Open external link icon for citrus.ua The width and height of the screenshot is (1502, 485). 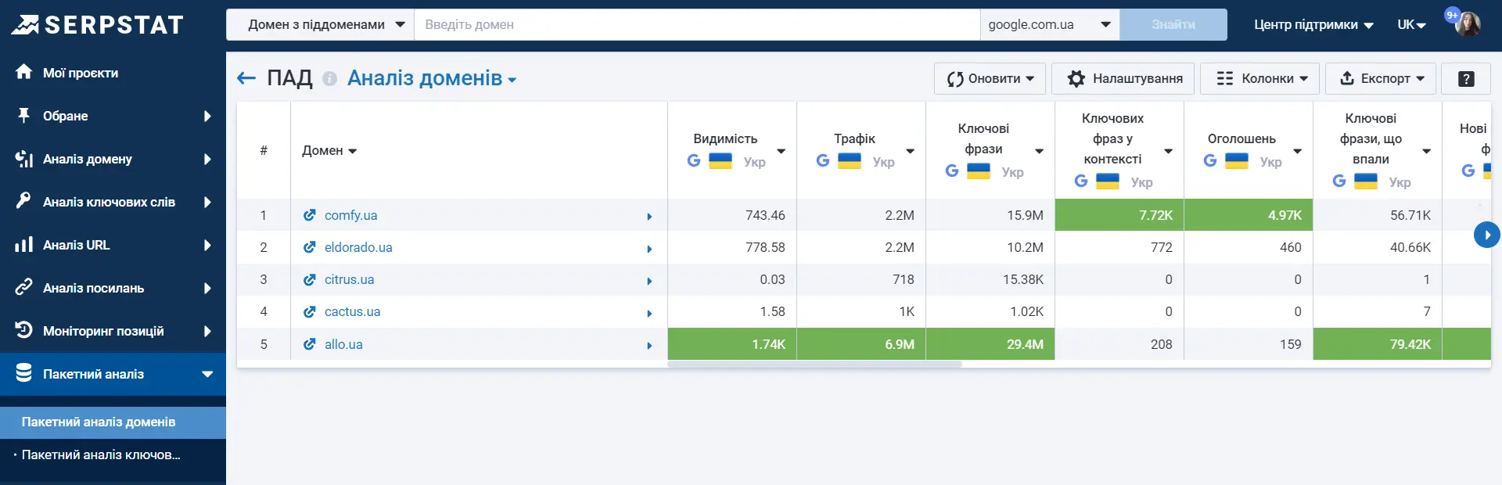[x=310, y=279]
